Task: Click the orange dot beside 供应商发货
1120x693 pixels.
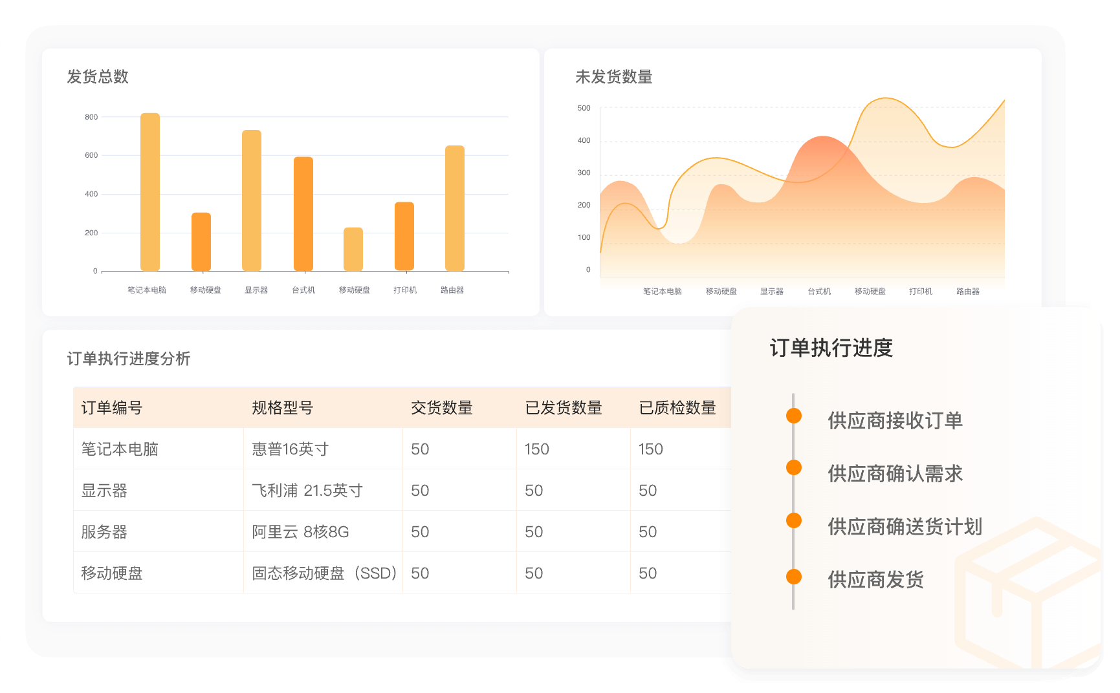Action: point(793,577)
